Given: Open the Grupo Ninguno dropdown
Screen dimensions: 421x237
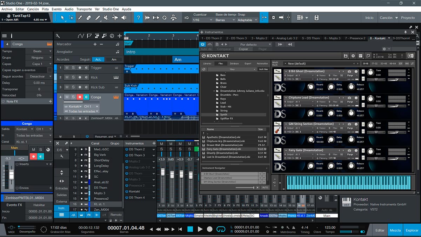Looking at the screenshot, I should (x=39, y=58).
